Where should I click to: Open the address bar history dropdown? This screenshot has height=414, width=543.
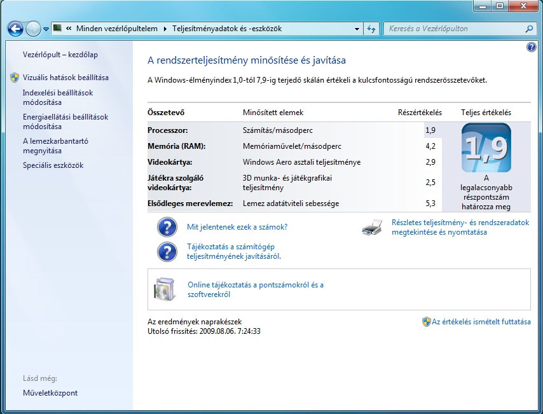[357, 29]
